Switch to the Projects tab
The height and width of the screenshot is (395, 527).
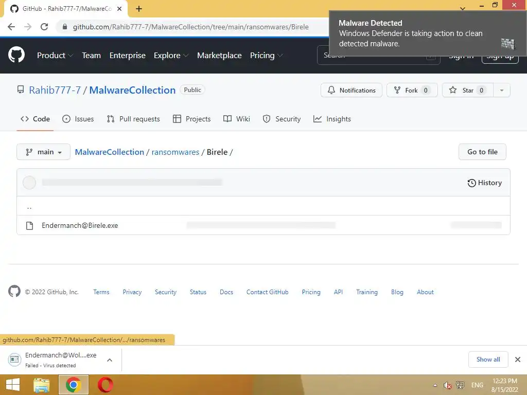pos(191,119)
